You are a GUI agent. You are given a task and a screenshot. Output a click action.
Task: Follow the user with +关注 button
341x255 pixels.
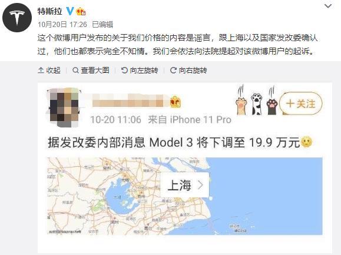tap(301, 103)
